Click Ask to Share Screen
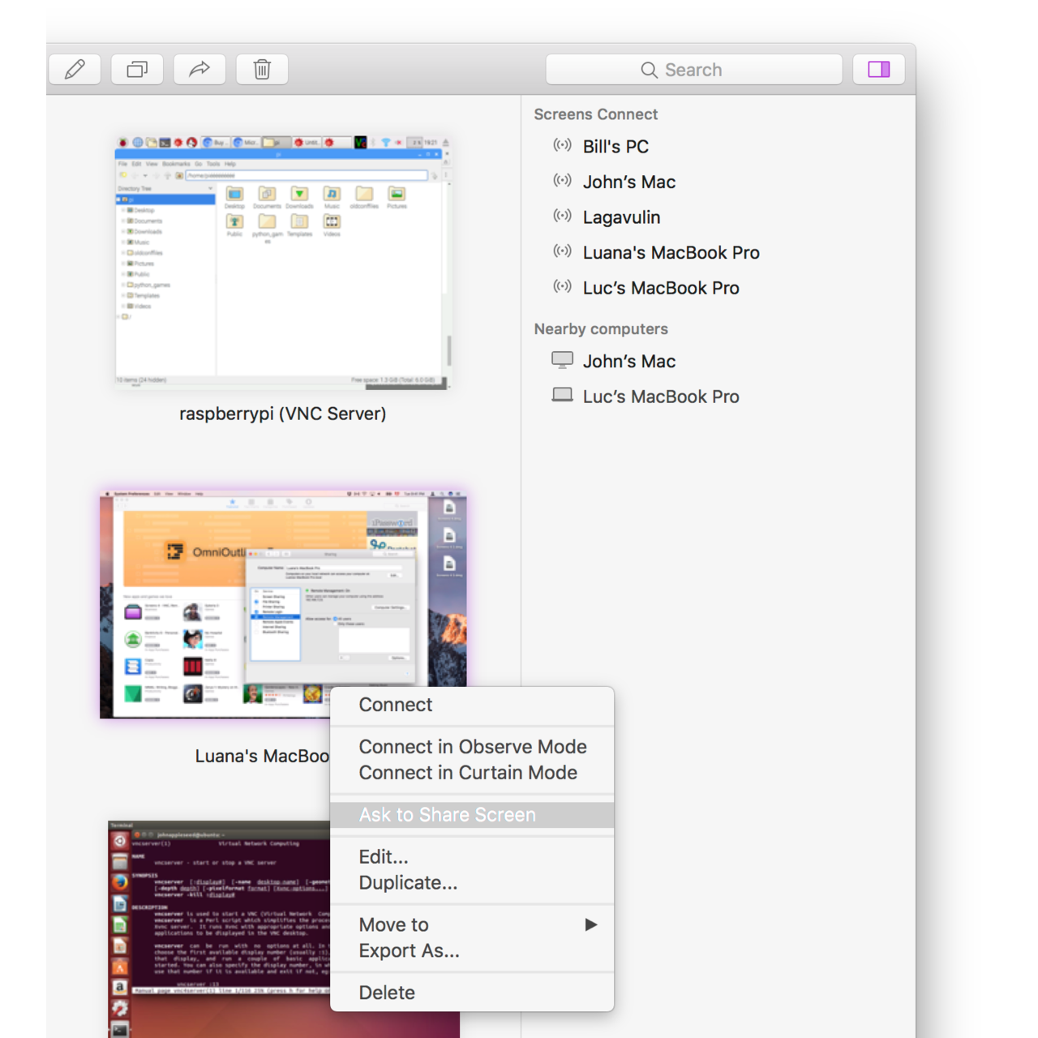The width and height of the screenshot is (1038, 1038). click(448, 814)
